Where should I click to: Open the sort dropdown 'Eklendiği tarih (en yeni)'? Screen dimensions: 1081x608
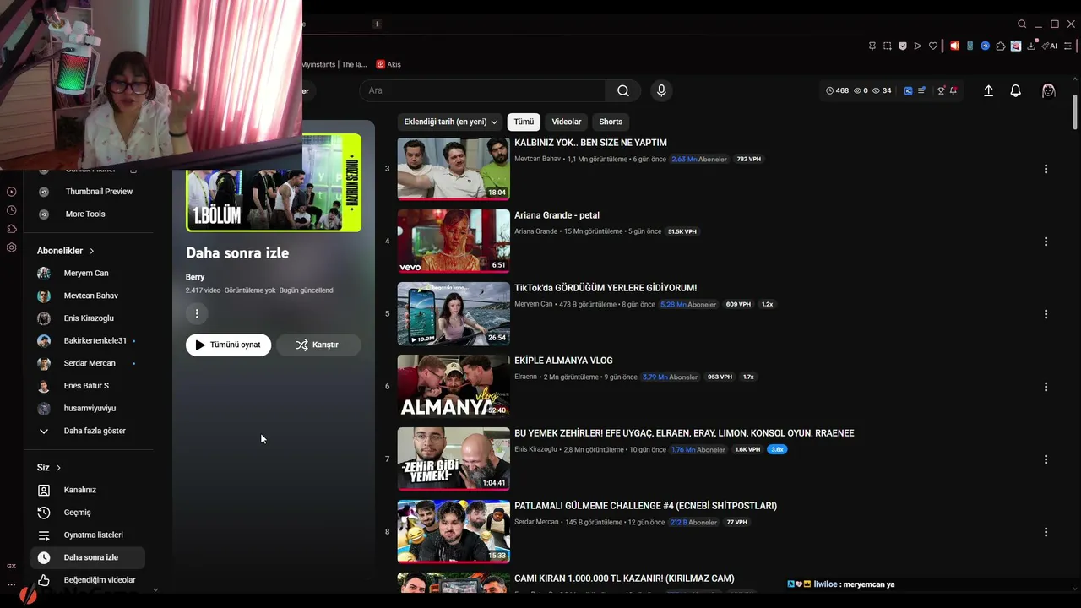450,122
